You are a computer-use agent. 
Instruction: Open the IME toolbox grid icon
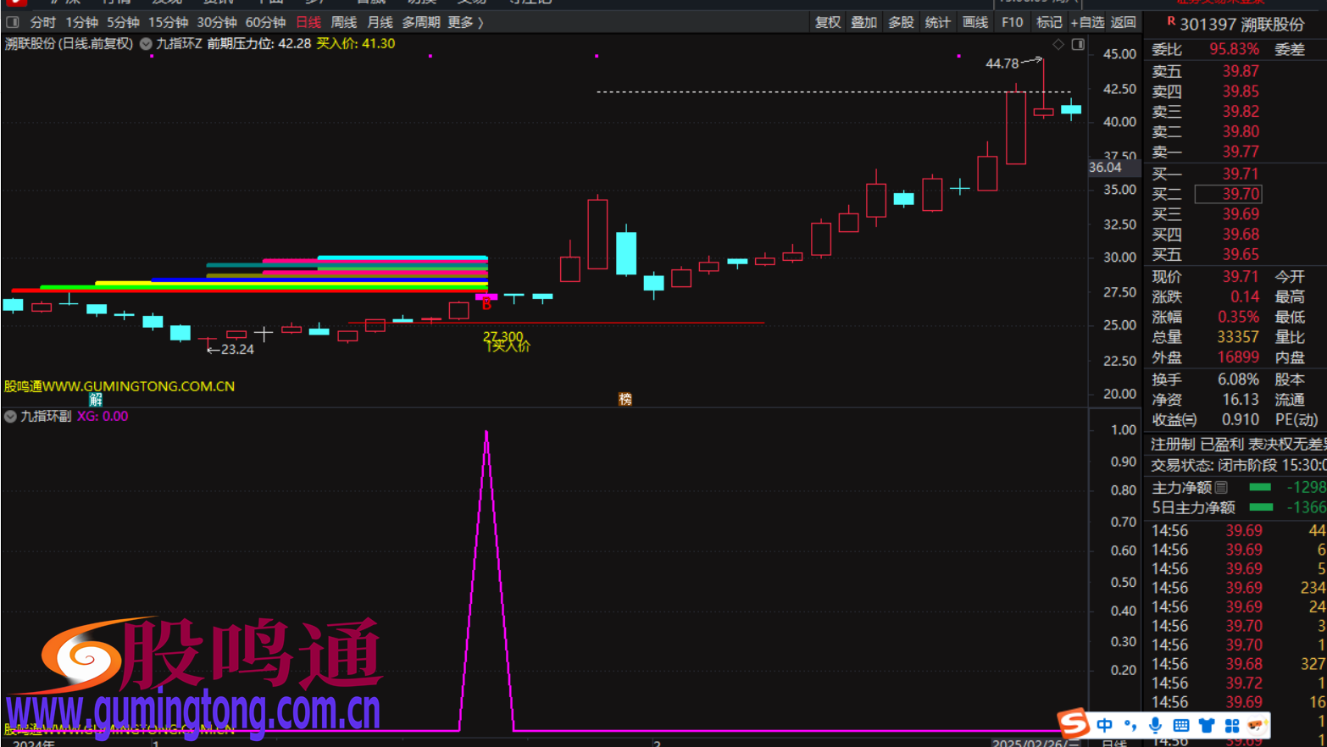pos(1231,725)
